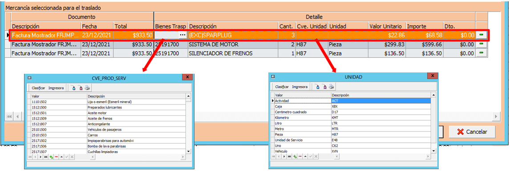Click edit record triangle in UNIDAD navigator
The width and height of the screenshot is (510, 172).
coord(305,156)
